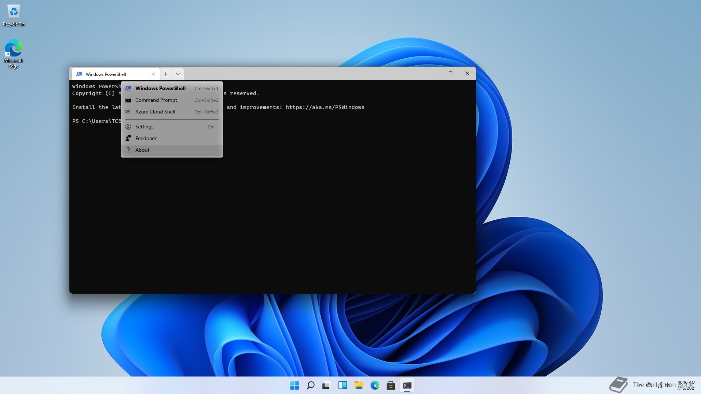Open Settings from the menu
This screenshot has width=701, height=394.
click(x=172, y=127)
